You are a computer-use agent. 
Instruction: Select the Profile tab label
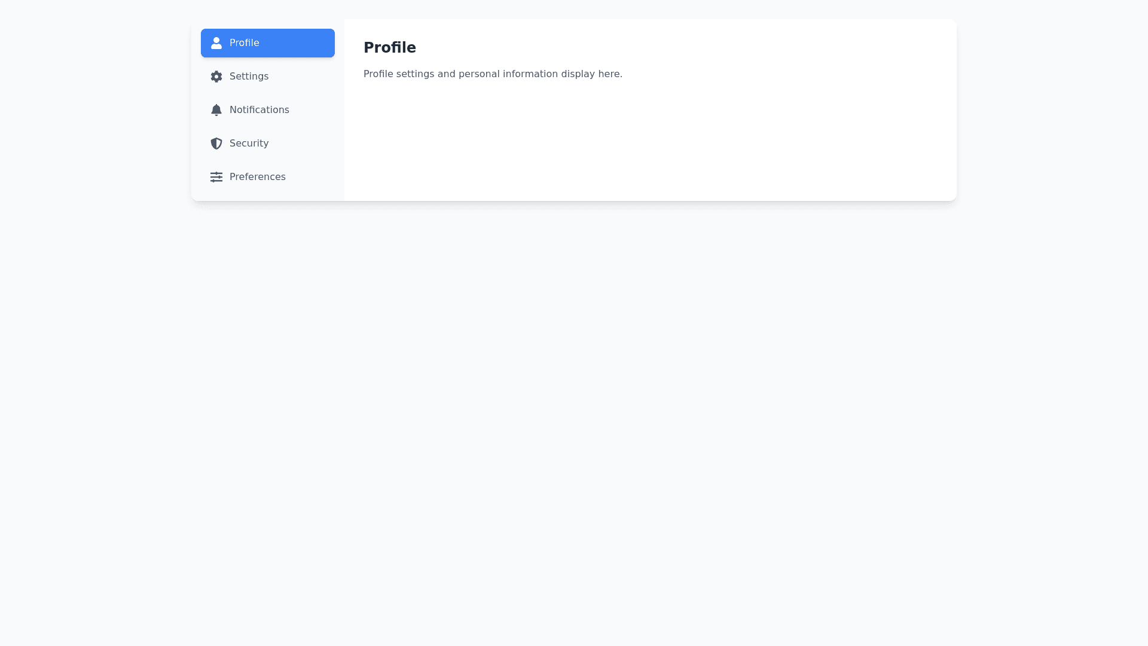(244, 43)
